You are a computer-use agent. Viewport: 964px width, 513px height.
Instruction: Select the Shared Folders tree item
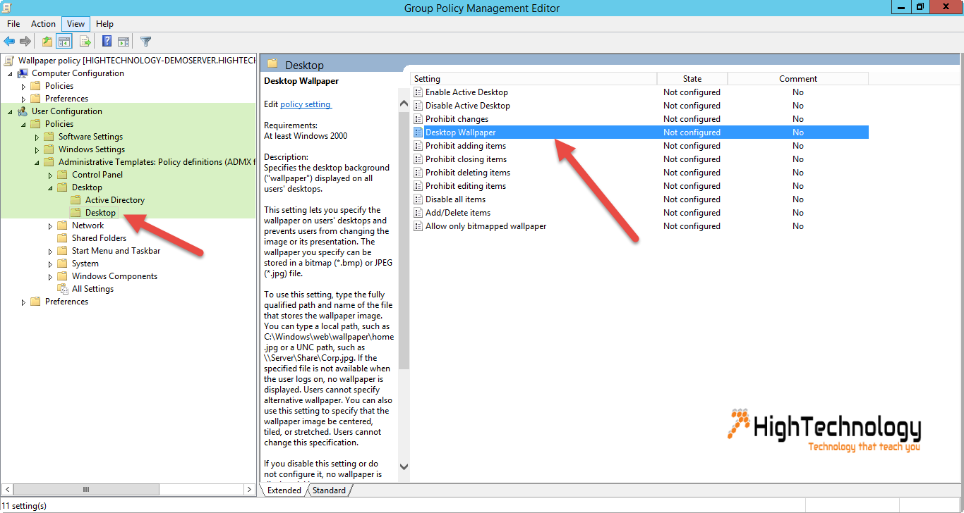click(99, 238)
